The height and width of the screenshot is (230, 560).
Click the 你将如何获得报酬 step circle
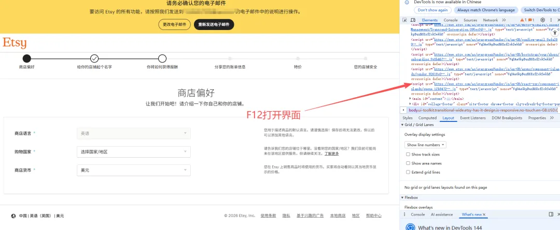click(162, 58)
